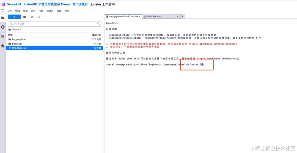Close the root@gracexiiii terminal tab
This screenshot has width=297, height=153.
click(140, 17)
